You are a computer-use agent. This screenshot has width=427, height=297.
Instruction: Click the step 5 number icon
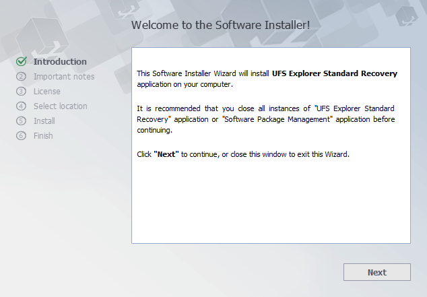point(21,121)
